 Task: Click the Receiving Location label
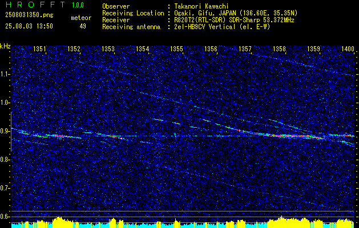click(133, 13)
